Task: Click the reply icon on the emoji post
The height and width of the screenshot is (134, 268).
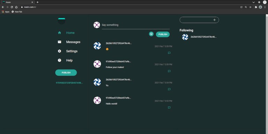Action: click(169, 53)
